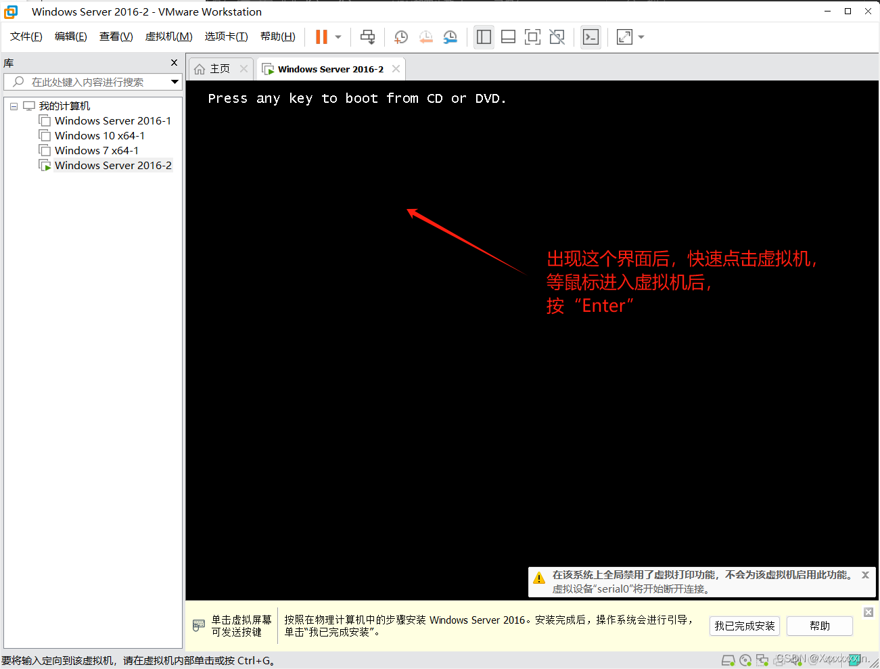Click the VMware Workstation title bar logo
The height and width of the screenshot is (669, 880).
pos(11,11)
